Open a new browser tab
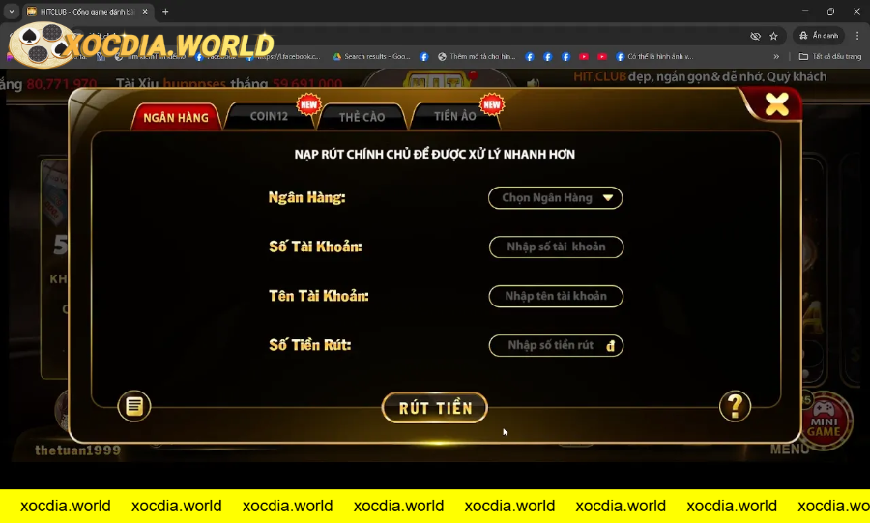870x523 pixels. click(165, 11)
